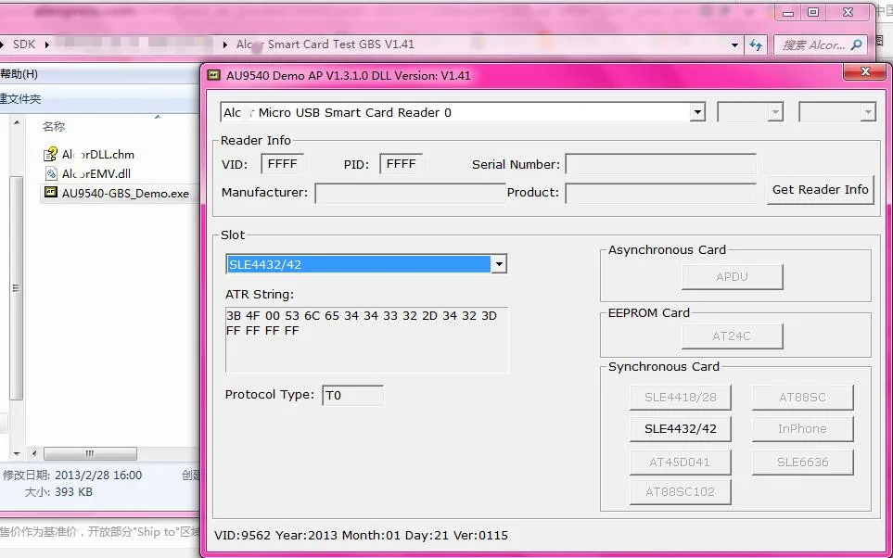Click the navigation pane vertical scrollbar thumb
The width and height of the screenshot is (893, 558).
click(16, 287)
